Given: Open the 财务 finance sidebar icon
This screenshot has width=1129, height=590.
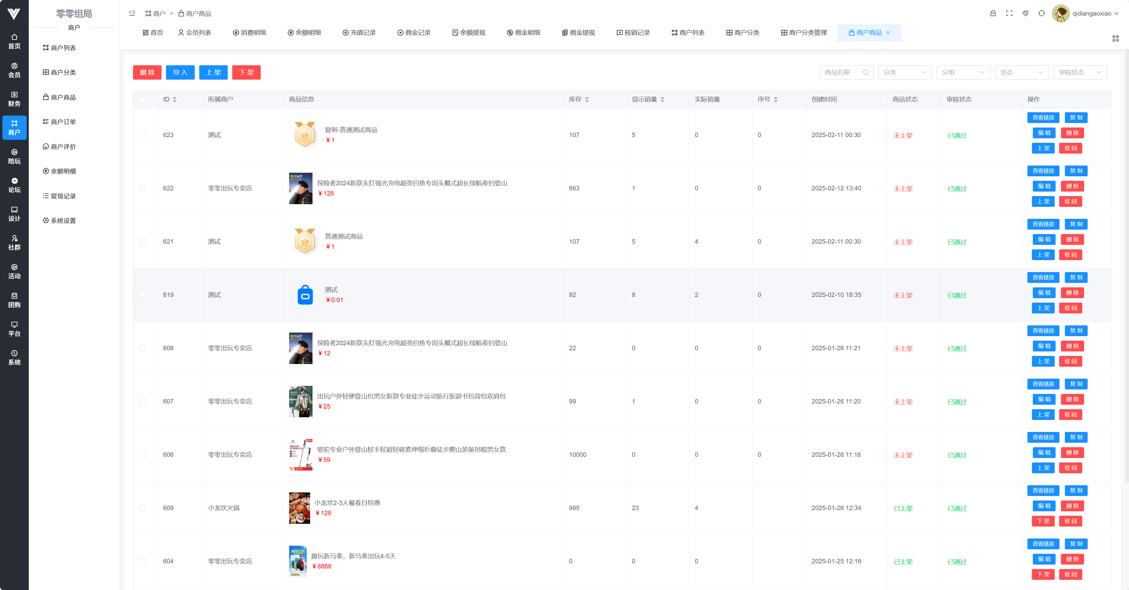Looking at the screenshot, I should pos(14,99).
